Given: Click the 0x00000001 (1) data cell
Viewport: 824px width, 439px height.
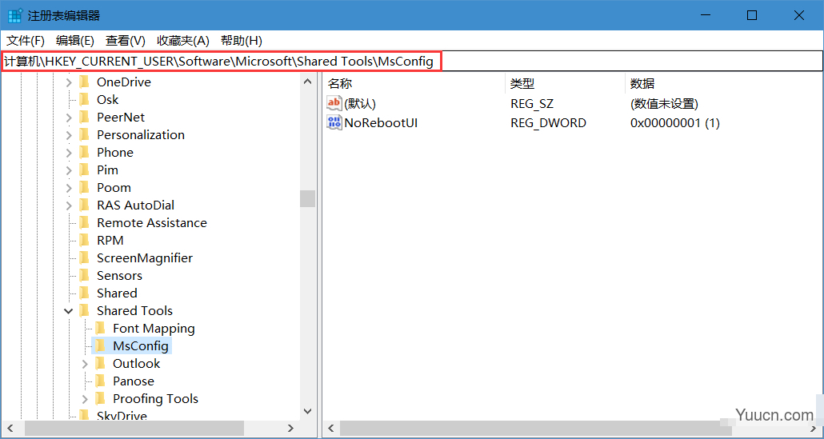Looking at the screenshot, I should tap(674, 123).
